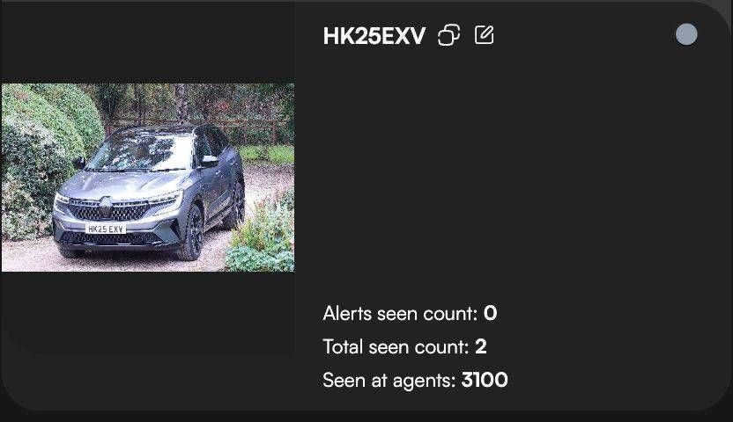This screenshot has width=733, height=422.
Task: Click the Renault logo on the grille
Action: click(x=106, y=207)
